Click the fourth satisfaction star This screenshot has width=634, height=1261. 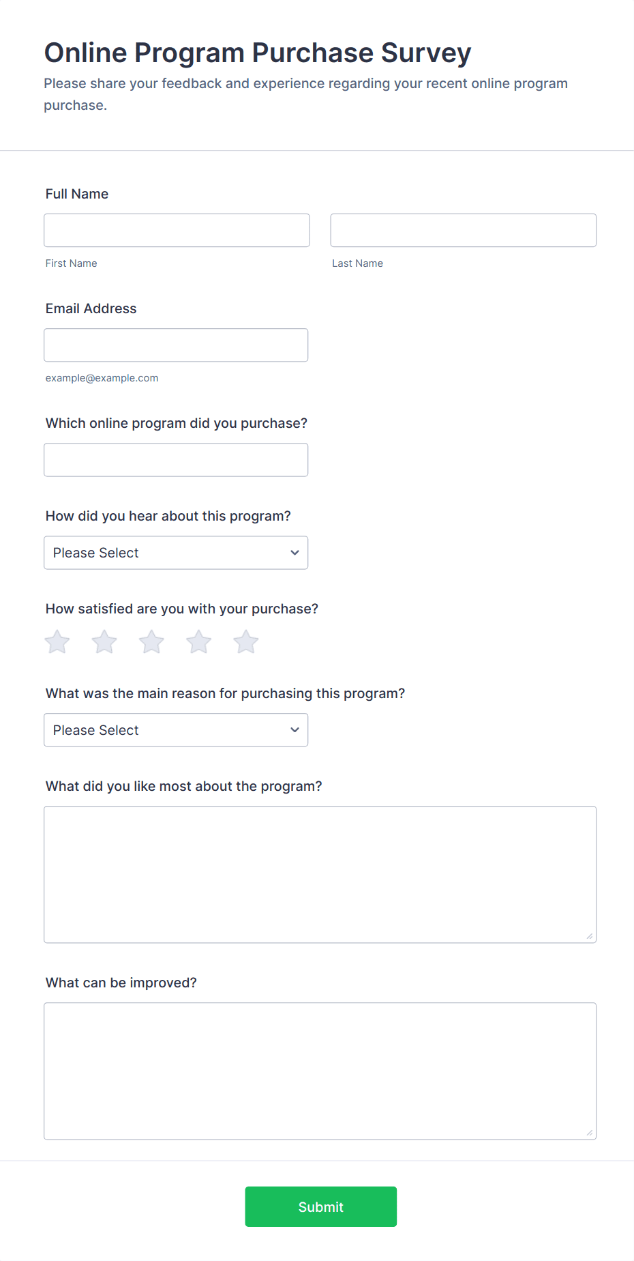pos(198,642)
